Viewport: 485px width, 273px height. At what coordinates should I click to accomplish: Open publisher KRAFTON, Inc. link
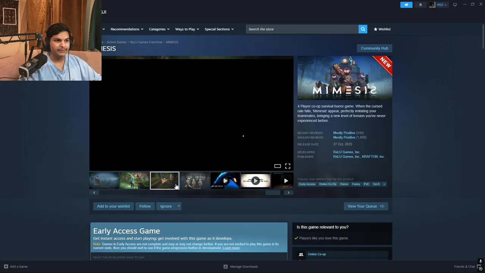click(373, 157)
